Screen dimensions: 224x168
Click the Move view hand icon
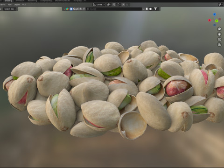pos(219,34)
